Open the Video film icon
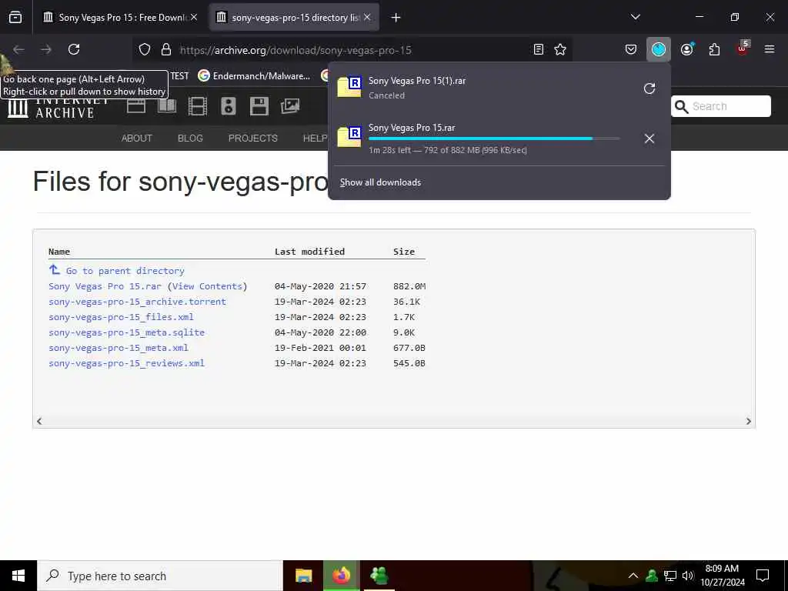788x591 pixels. (x=198, y=106)
